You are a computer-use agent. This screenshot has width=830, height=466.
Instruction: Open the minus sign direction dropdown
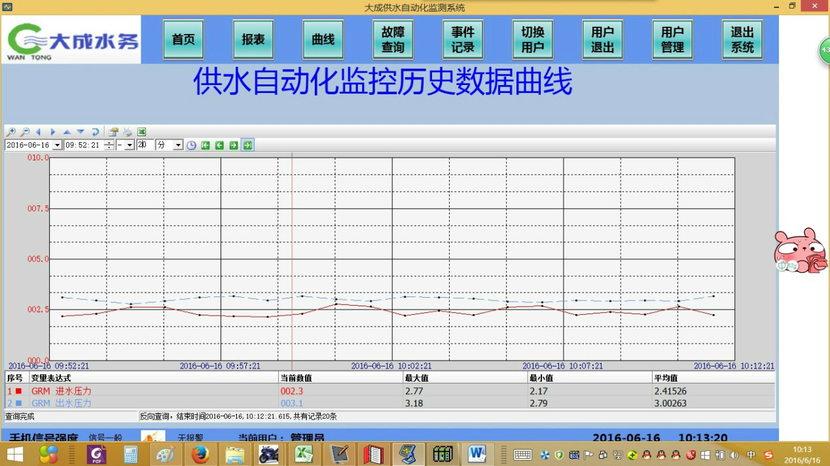coord(130,145)
